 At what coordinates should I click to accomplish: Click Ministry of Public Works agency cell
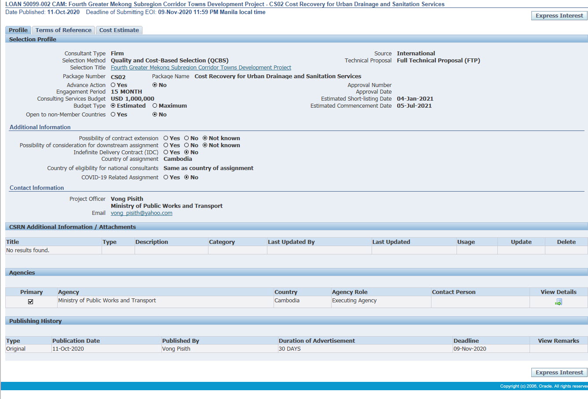coord(165,301)
